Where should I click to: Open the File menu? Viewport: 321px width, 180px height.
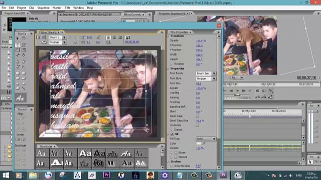pos(4,8)
